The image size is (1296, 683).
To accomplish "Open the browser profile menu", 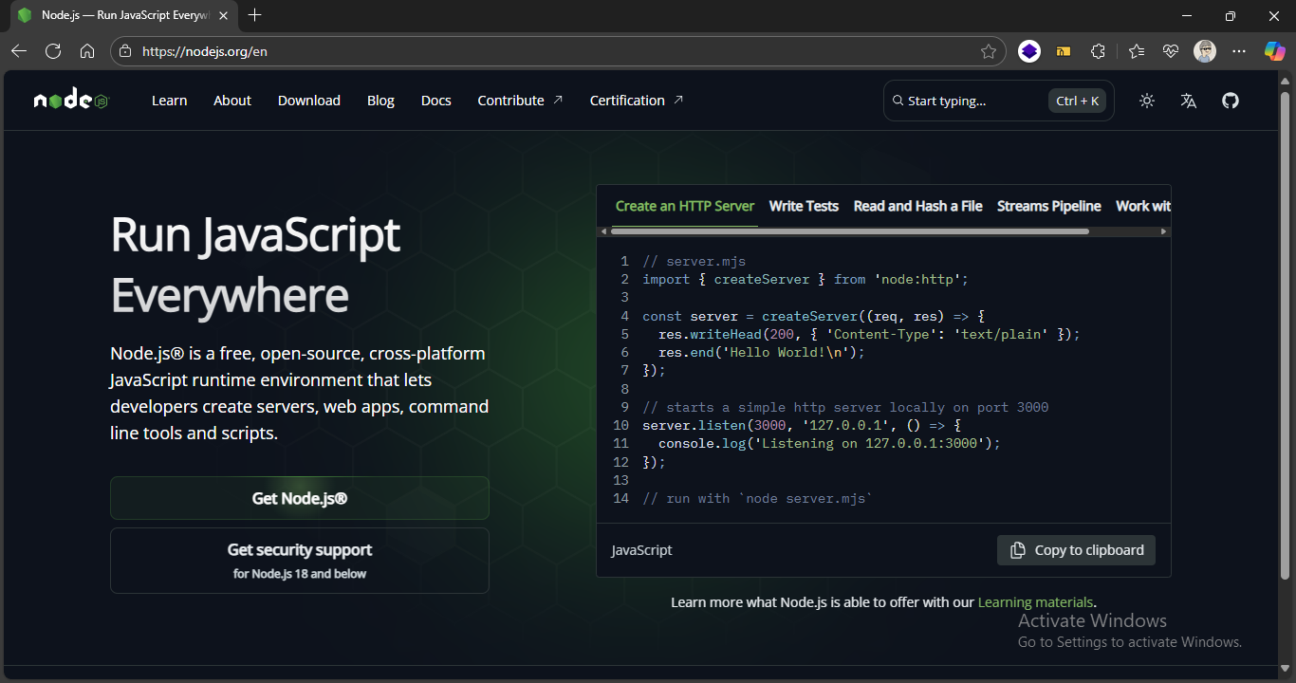I will pyautogui.click(x=1205, y=51).
